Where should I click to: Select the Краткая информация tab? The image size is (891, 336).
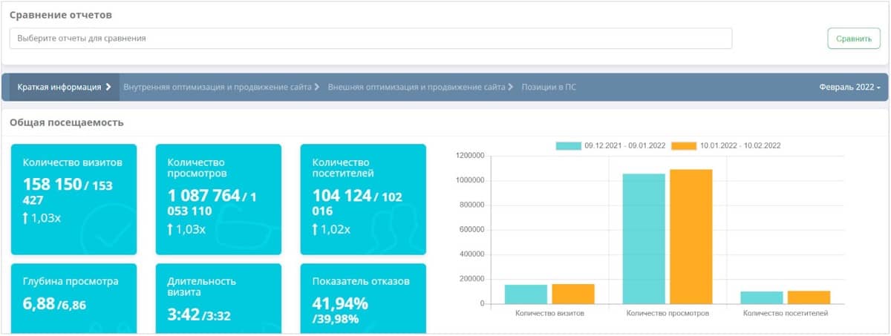[x=59, y=87]
